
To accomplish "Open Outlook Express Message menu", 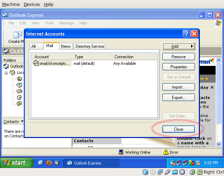I will click(66, 23).
